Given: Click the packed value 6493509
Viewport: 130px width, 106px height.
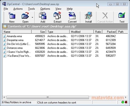Looking at the screenshot, I should (111, 48).
